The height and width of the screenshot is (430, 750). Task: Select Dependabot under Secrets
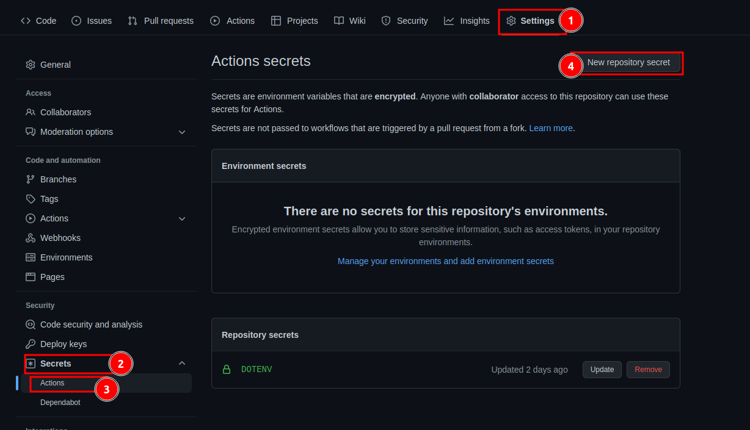pos(60,403)
